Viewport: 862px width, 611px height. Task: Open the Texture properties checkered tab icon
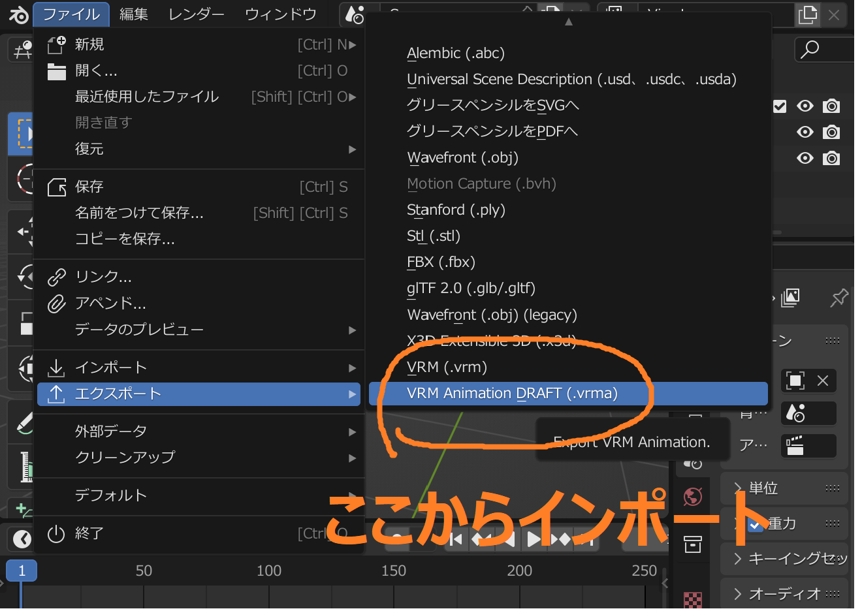[692, 600]
